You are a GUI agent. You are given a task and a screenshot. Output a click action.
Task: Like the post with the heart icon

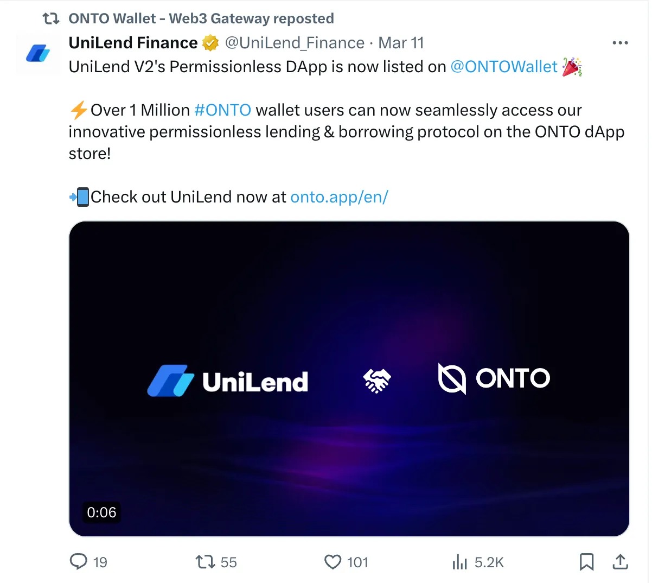point(333,561)
